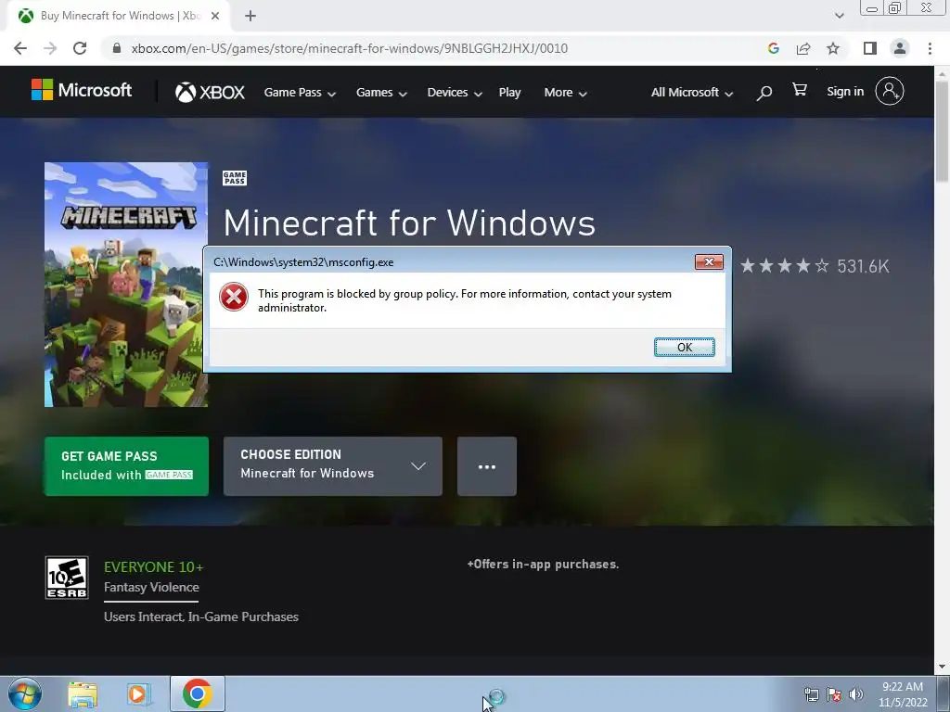The width and height of the screenshot is (950, 712).
Task: Open Windows Explorer from taskbar
Action: click(83, 694)
